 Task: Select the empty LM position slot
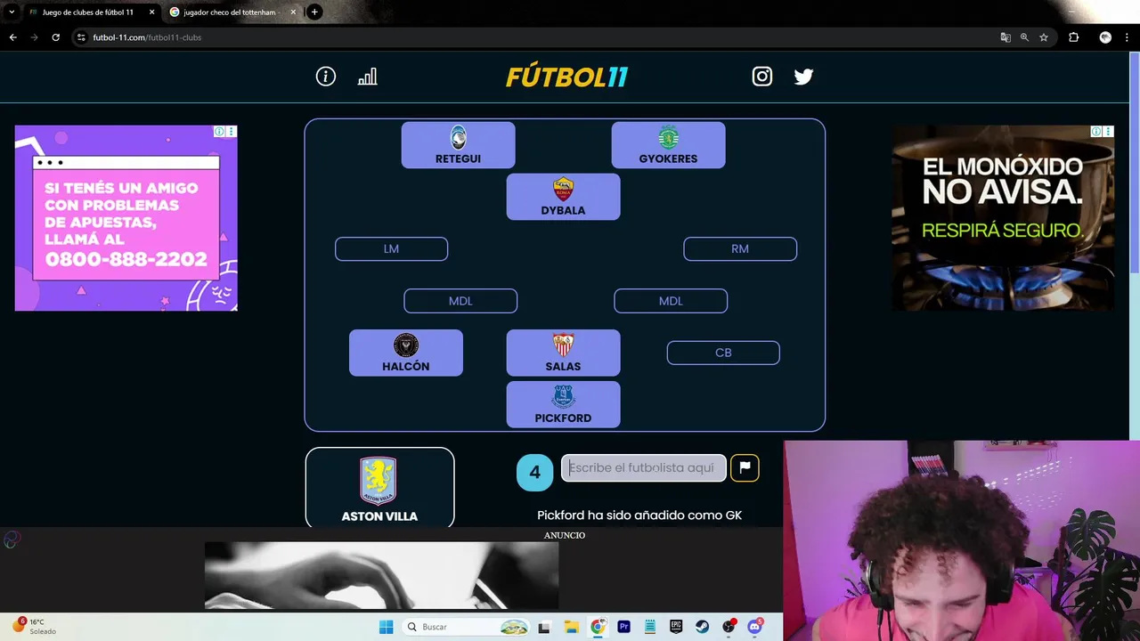click(391, 249)
